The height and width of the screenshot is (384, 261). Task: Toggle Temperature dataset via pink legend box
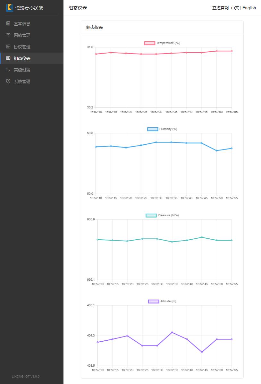(x=150, y=43)
